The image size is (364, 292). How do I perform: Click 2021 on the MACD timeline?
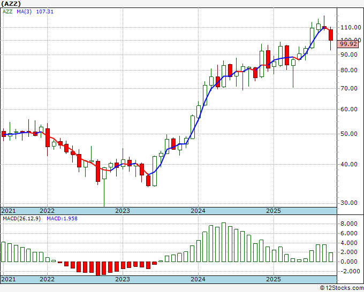pyautogui.click(x=9, y=279)
